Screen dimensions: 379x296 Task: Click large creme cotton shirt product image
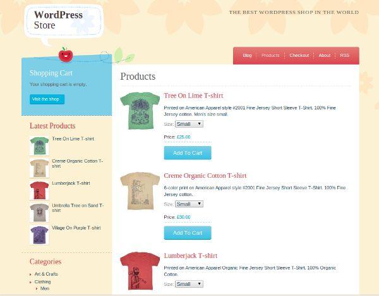coord(140,191)
